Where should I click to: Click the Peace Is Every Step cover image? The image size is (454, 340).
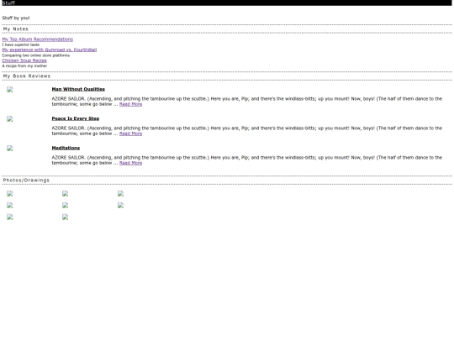(10, 119)
